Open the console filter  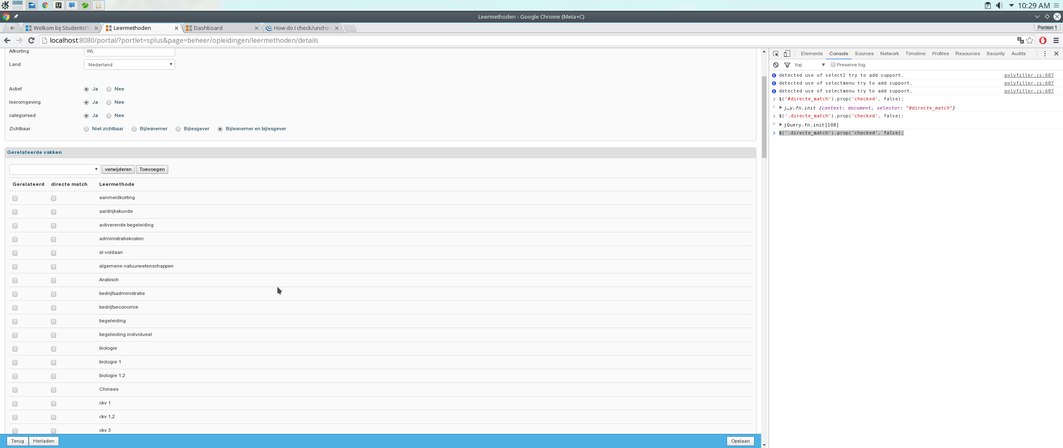tap(787, 65)
